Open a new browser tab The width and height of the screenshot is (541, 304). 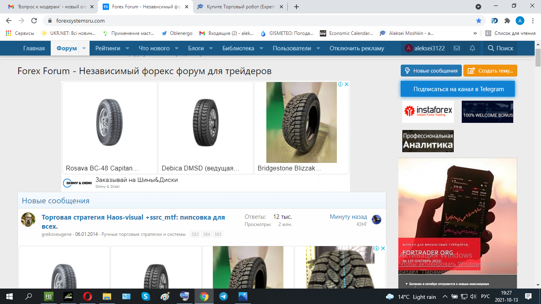coord(296,7)
